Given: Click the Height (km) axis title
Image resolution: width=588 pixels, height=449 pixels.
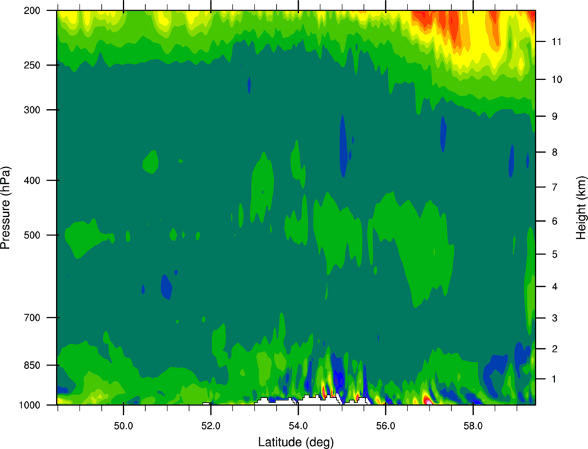Looking at the screenshot, I should click(581, 208).
